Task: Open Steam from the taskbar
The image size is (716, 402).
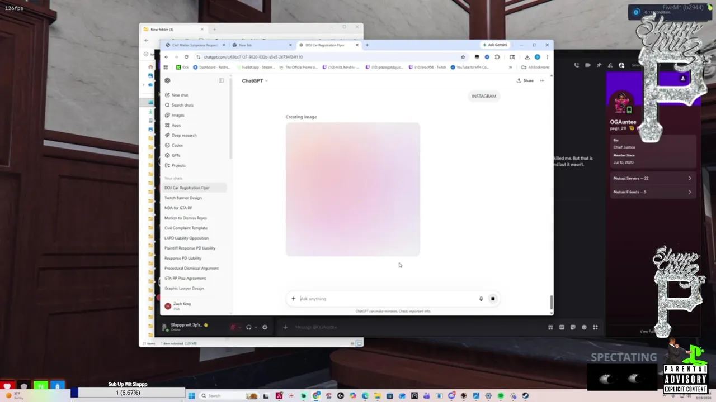Action: point(525,396)
